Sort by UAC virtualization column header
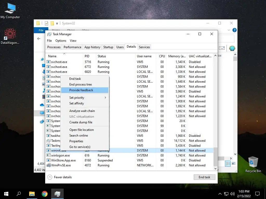 (200, 56)
